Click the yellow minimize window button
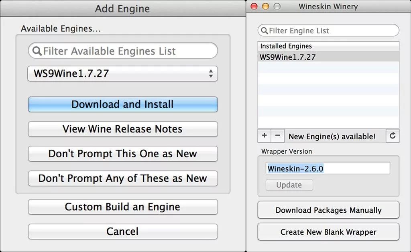The image size is (411, 252). (x=266, y=6)
